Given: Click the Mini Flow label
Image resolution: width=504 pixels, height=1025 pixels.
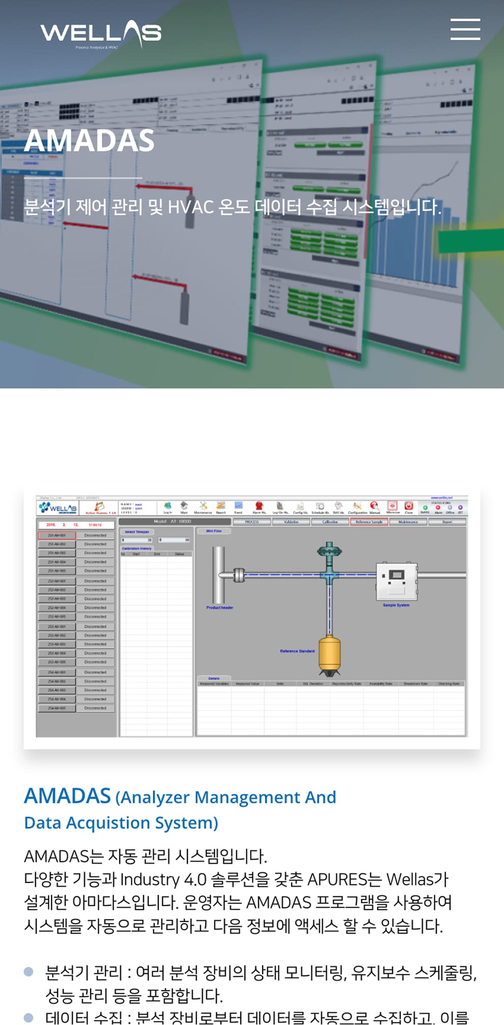Looking at the screenshot, I should pos(214,531).
